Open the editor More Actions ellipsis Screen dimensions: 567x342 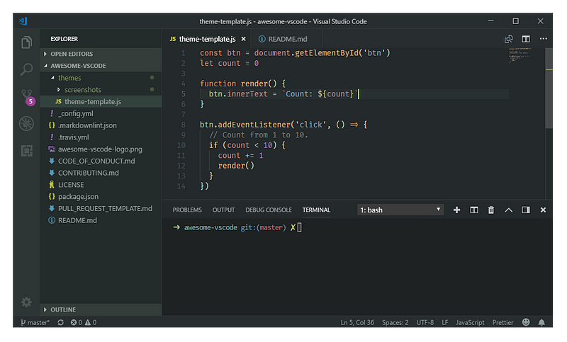tap(543, 39)
